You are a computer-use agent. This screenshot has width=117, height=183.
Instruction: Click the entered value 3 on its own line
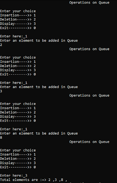coord(1,91)
